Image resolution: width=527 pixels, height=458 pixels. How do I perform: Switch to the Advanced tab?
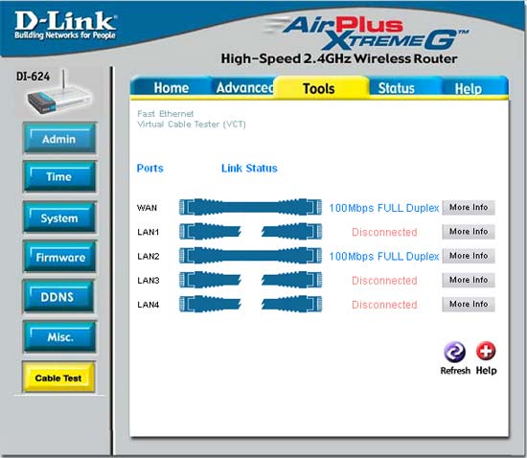pyautogui.click(x=244, y=88)
